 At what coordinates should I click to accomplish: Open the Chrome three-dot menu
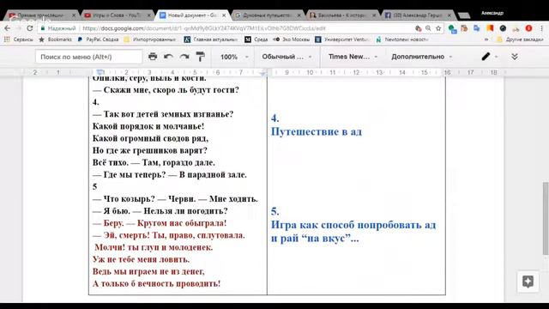pos(541,28)
